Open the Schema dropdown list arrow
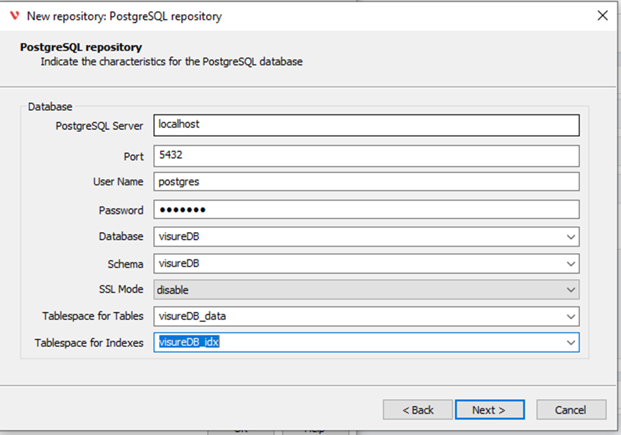This screenshot has width=621, height=435. click(570, 264)
